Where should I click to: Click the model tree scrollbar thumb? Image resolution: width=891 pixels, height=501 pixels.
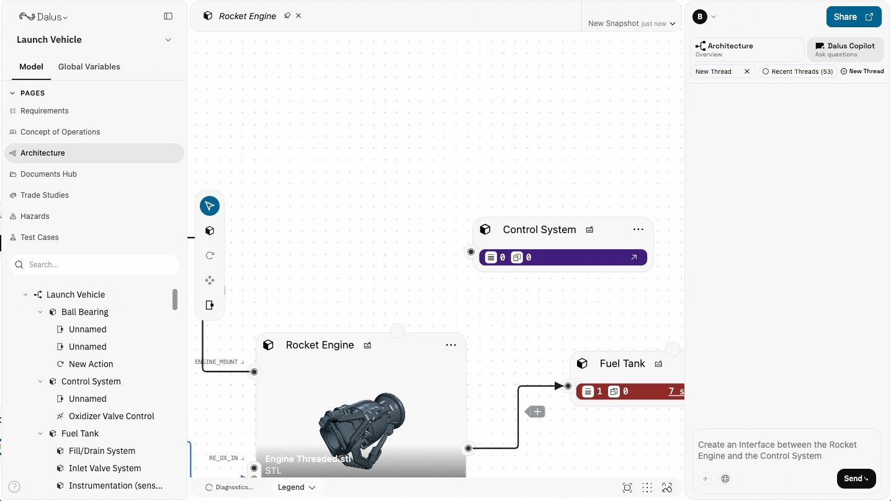tap(175, 299)
